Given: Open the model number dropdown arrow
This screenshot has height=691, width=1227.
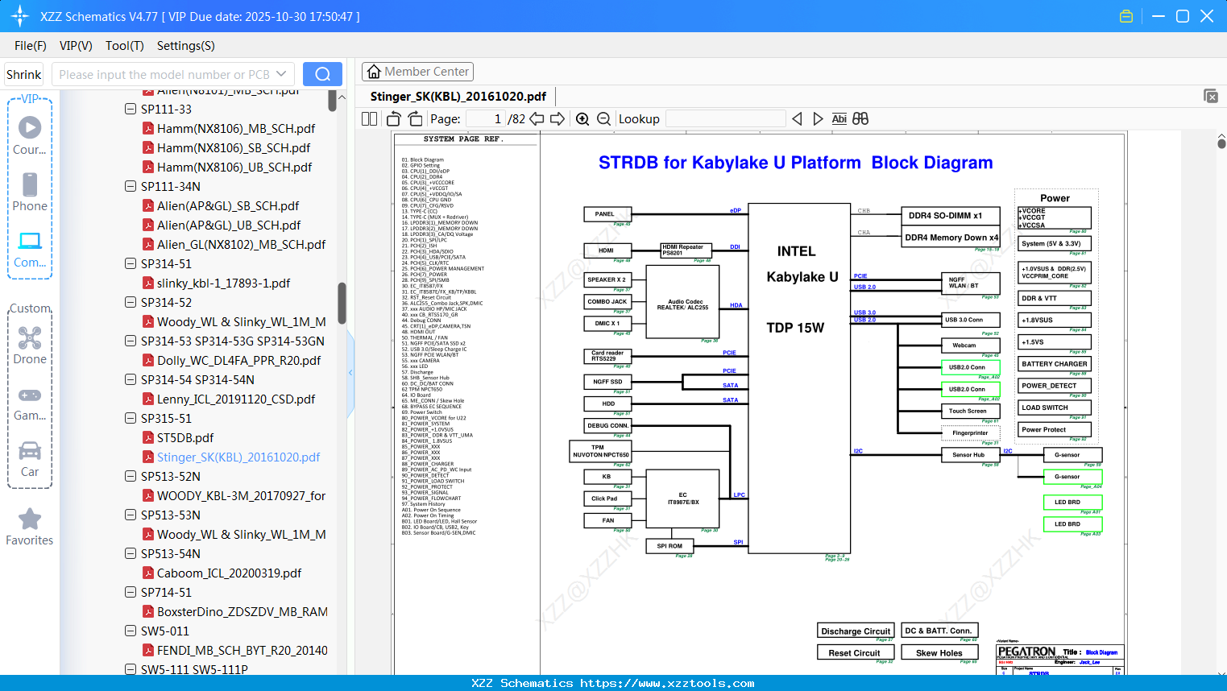Looking at the screenshot, I should [281, 74].
